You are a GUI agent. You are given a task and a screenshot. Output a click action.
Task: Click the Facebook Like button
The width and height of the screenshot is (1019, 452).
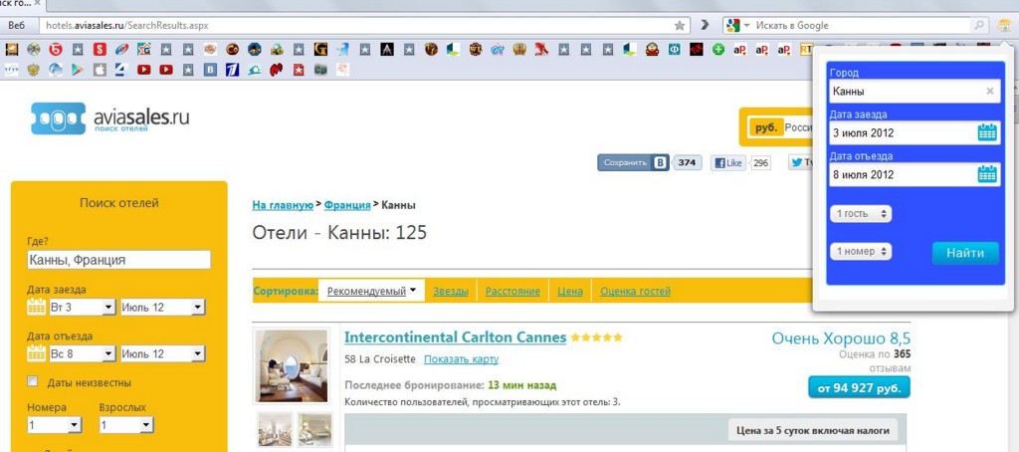(x=727, y=162)
